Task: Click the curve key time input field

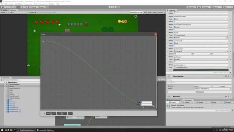Action: [146, 102]
